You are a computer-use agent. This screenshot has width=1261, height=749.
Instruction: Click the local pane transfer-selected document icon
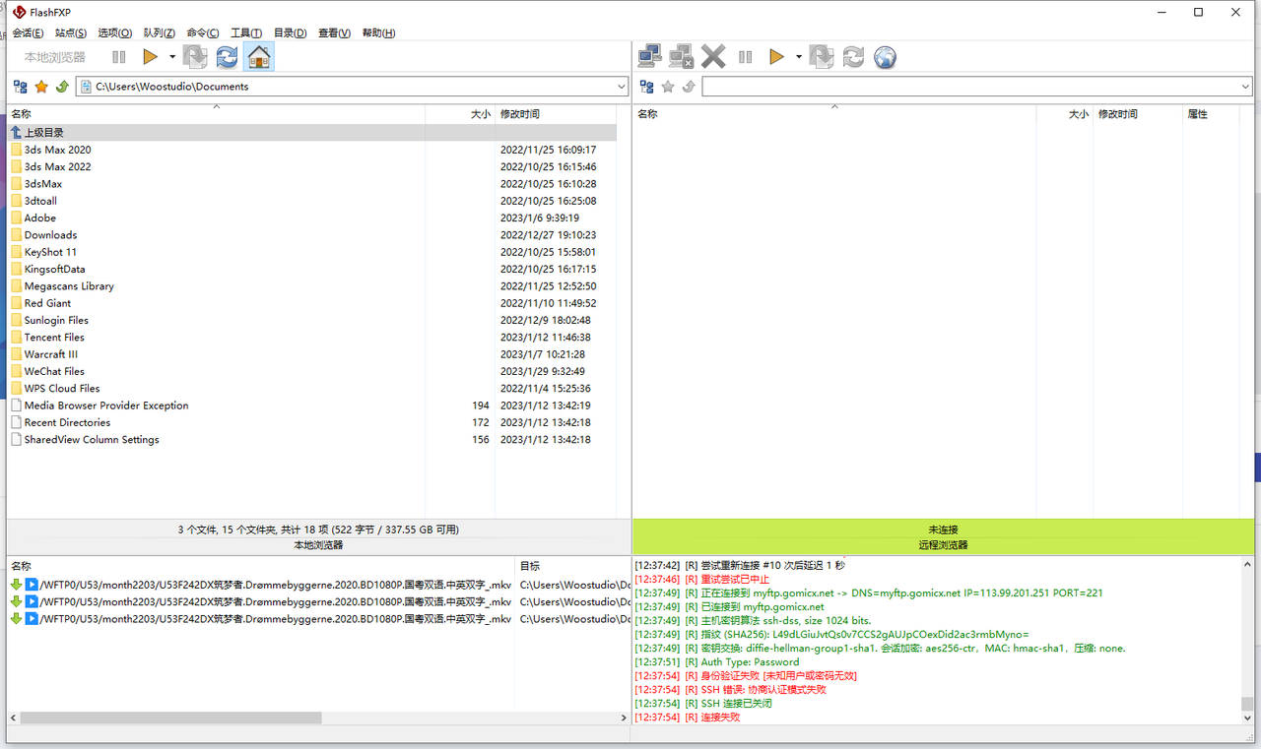[195, 57]
